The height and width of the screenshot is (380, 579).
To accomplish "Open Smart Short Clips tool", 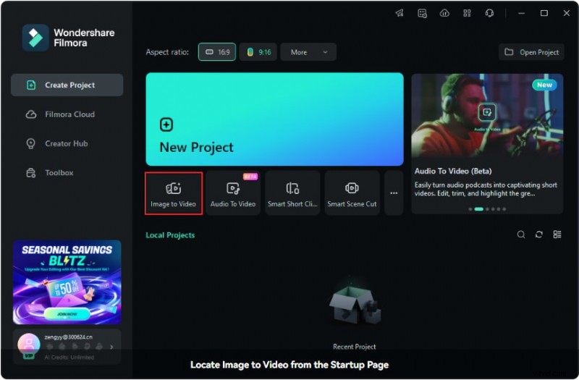I will (292, 193).
